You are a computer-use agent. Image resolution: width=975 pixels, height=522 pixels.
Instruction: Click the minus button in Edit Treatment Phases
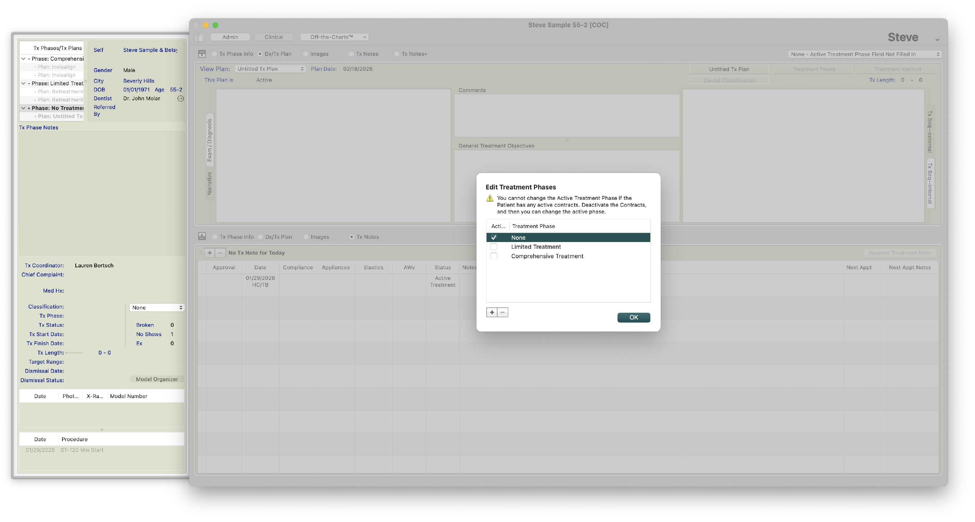click(x=502, y=312)
